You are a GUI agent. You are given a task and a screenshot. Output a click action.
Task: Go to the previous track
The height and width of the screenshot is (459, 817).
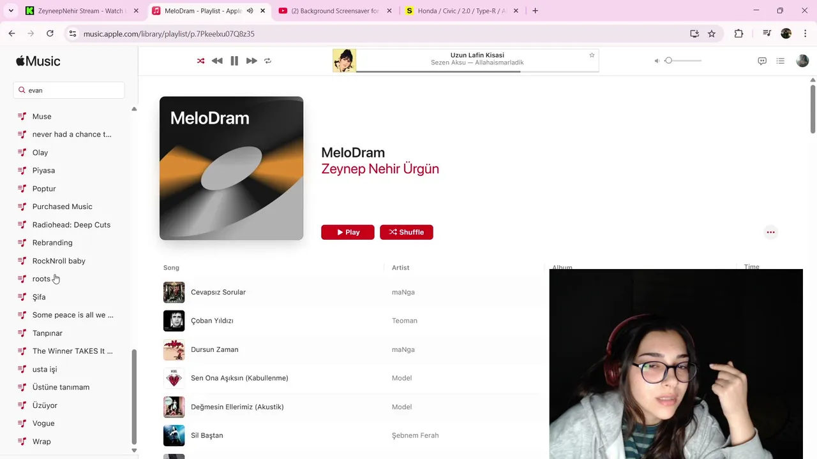(217, 61)
